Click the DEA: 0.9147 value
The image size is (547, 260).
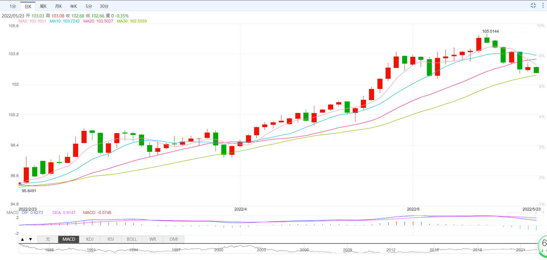pyautogui.click(x=64, y=213)
